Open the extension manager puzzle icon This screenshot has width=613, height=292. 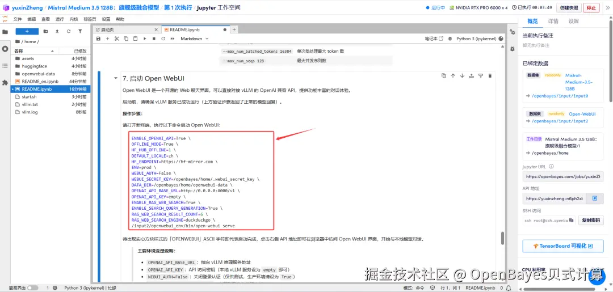(5, 83)
